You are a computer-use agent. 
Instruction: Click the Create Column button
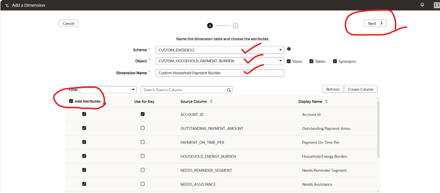(361, 89)
